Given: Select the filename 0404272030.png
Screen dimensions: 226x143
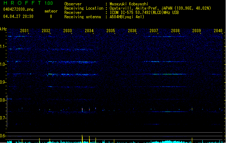Looking at the screenshot, I should pyautogui.click(x=18, y=9).
